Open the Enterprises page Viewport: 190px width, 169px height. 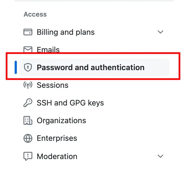57,138
